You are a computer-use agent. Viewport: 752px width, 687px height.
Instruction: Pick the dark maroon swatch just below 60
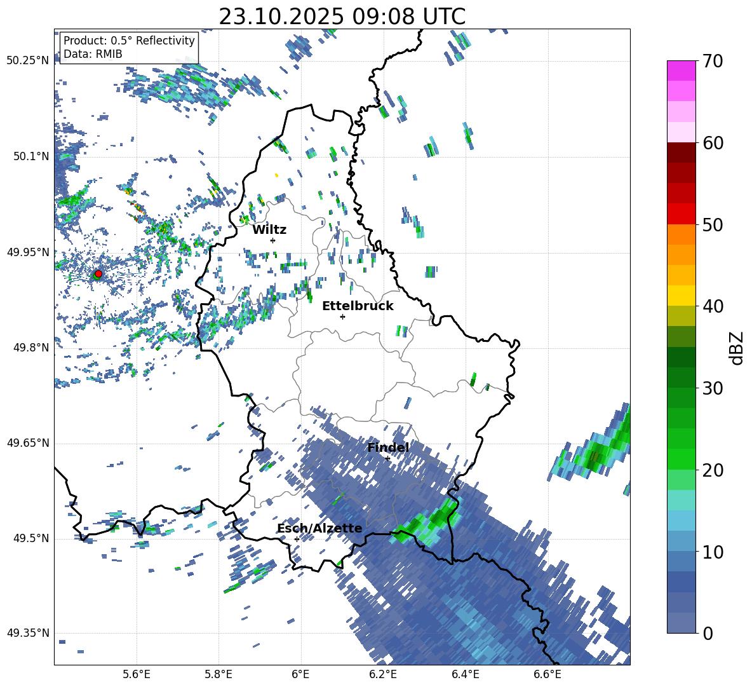coord(681,153)
